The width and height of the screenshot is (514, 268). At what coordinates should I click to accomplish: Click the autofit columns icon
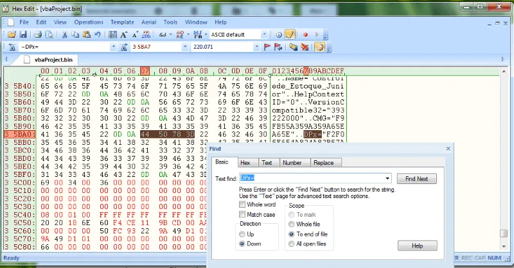click(163, 35)
